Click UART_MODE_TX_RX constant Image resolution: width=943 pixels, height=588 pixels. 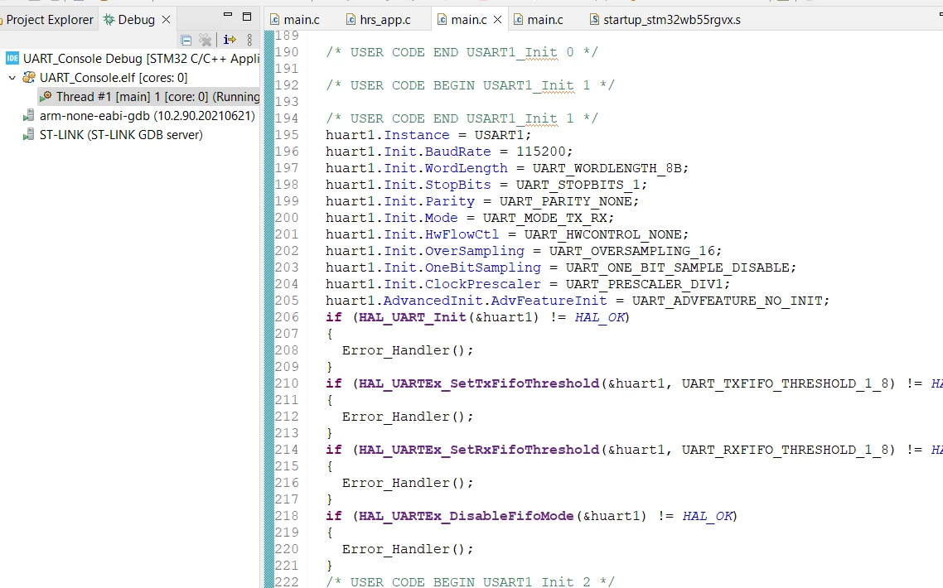point(544,218)
